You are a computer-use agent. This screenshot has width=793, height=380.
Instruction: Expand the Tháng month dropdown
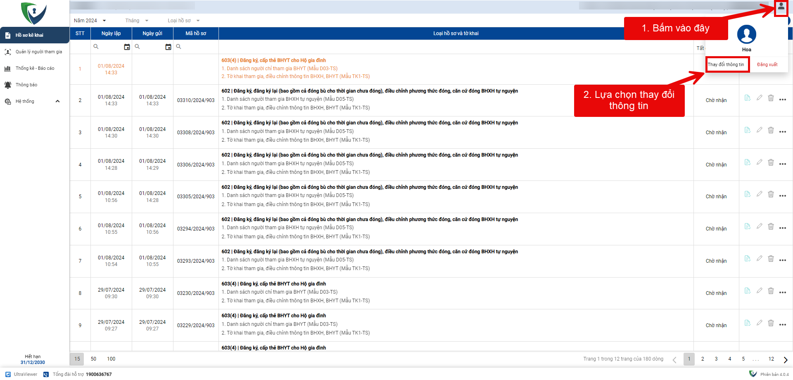point(137,21)
